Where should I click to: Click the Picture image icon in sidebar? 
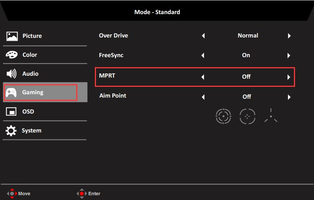12,36
